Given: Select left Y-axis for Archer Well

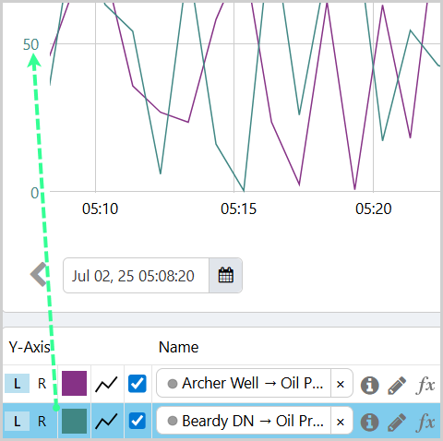Looking at the screenshot, I should [x=18, y=384].
